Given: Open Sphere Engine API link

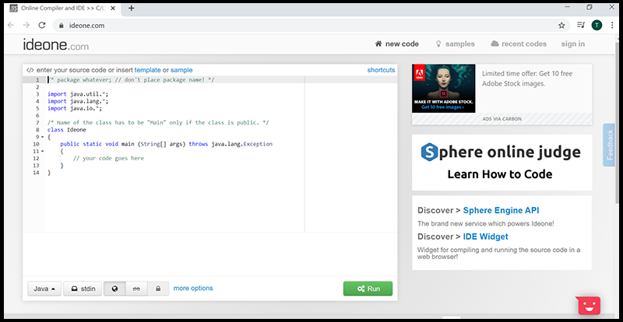Looking at the screenshot, I should 501,211.
